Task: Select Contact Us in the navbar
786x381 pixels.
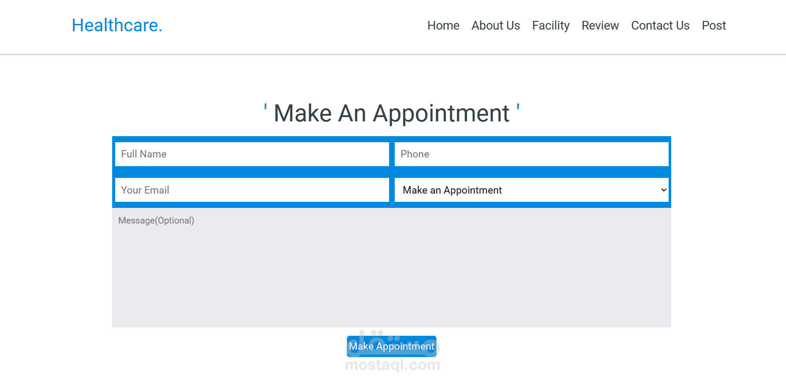Action: click(x=660, y=26)
